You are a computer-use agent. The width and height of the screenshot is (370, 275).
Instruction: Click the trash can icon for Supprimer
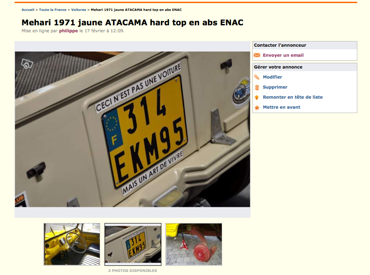pyautogui.click(x=257, y=87)
